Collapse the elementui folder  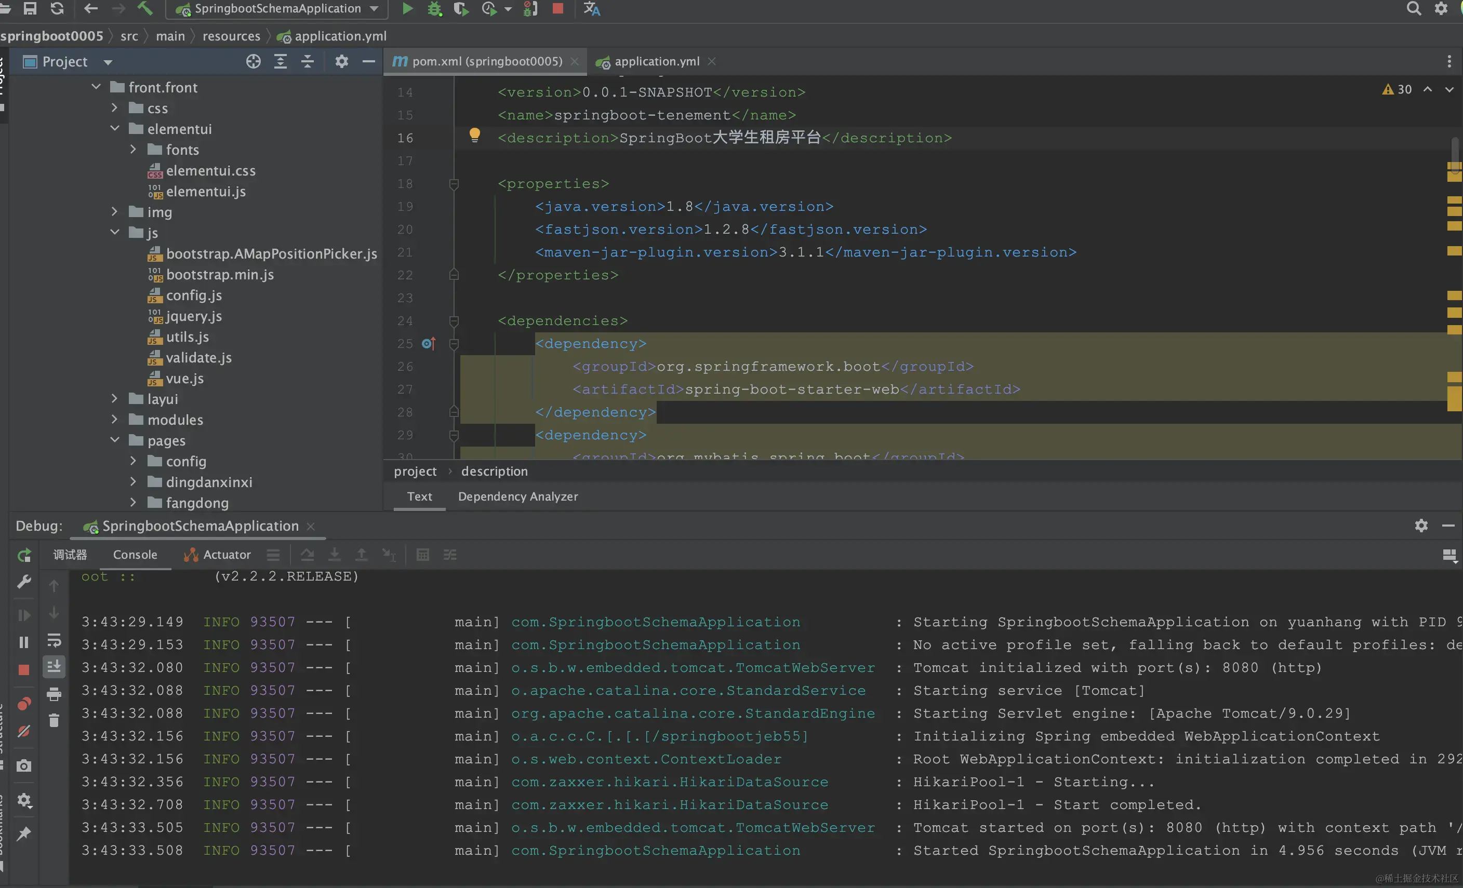pos(115,129)
